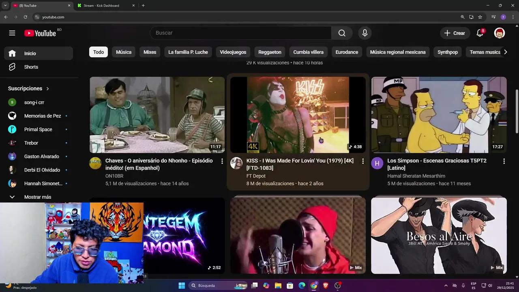Viewport: 519px width, 292px height.
Task: Open media control icon in toolbar
Action: pos(493,17)
